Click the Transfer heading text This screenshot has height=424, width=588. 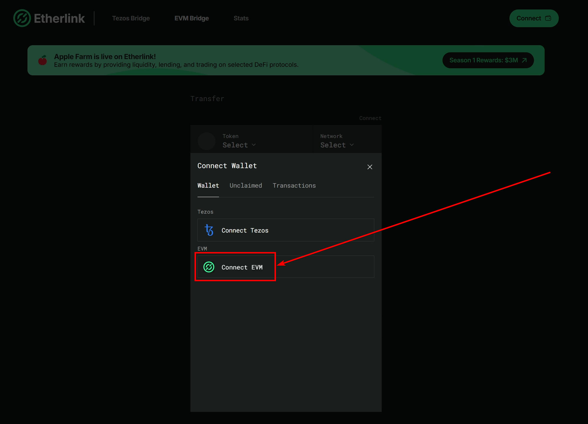[207, 99]
